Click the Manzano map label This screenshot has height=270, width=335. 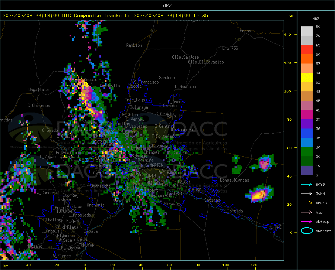(x=34, y=246)
